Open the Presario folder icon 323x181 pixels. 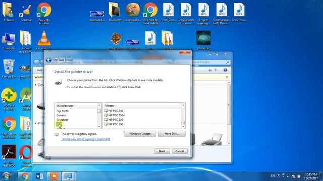tap(9, 11)
